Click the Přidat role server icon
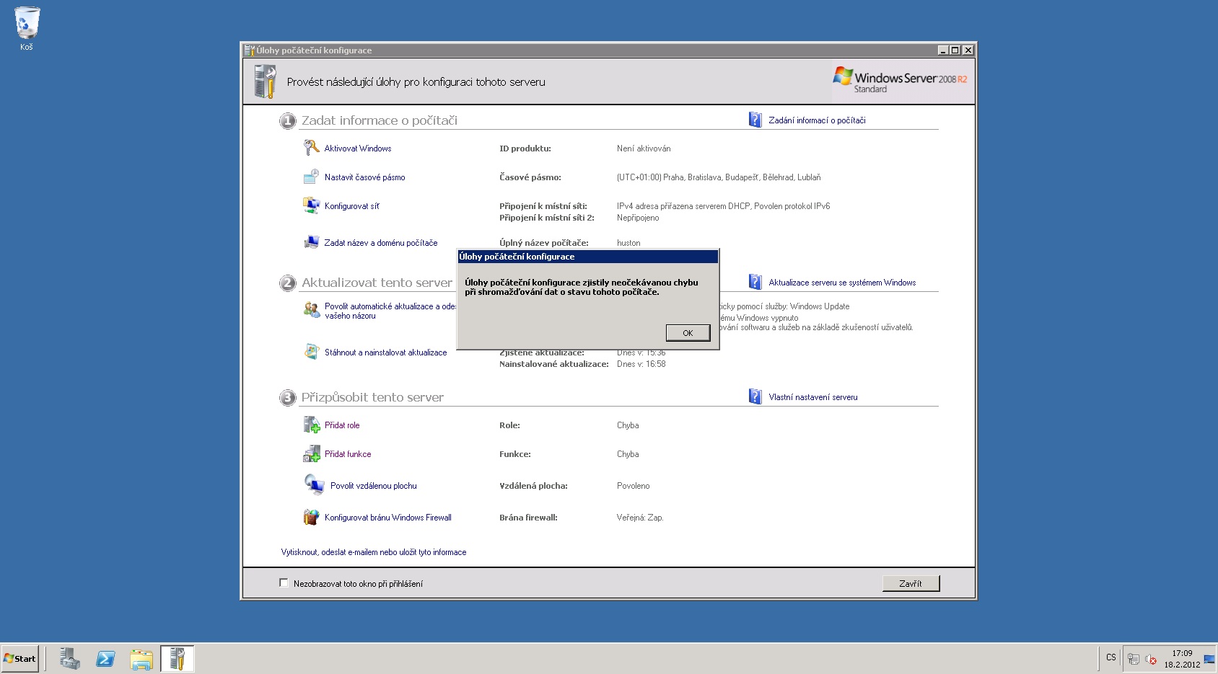1218x674 pixels. 311,425
